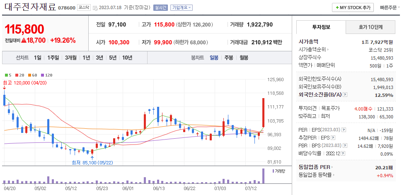
Task: Switch to the 투자정보 tab
Action: tap(321, 27)
